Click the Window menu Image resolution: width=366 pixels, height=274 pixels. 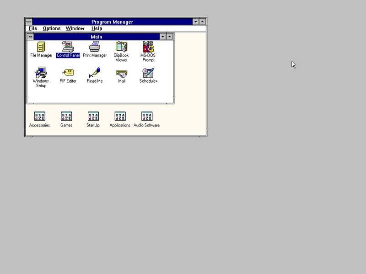click(75, 28)
